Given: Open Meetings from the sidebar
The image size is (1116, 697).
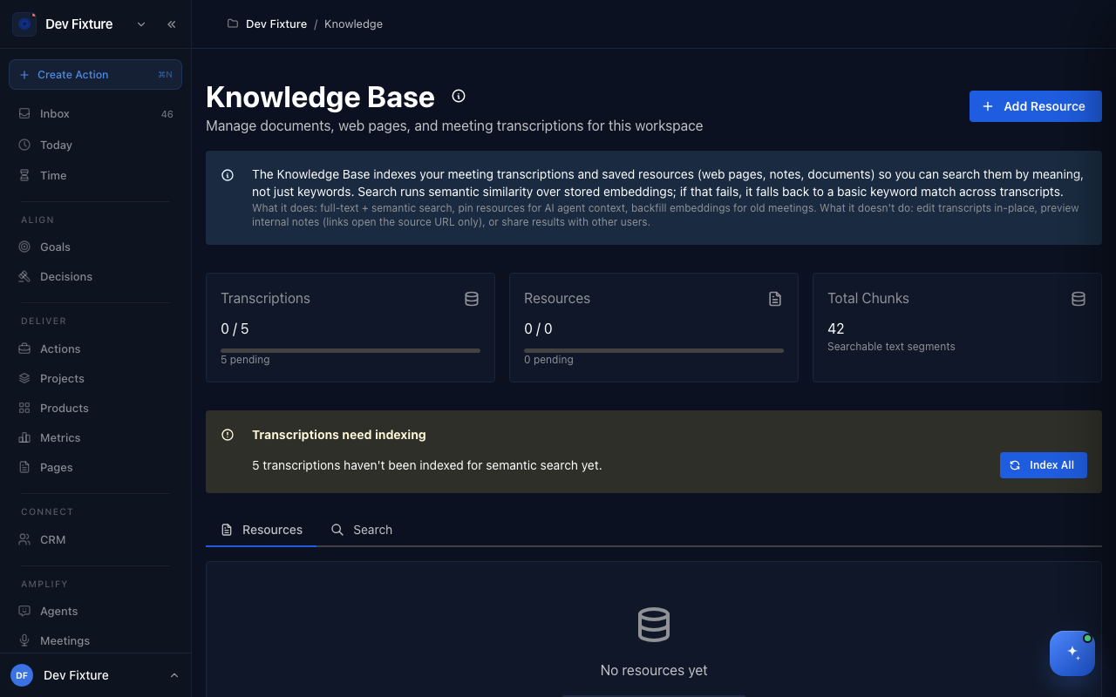Looking at the screenshot, I should (x=95, y=640).
